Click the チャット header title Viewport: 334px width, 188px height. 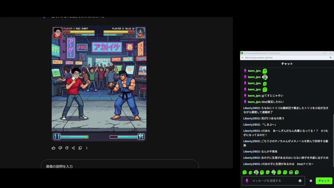coord(287,64)
